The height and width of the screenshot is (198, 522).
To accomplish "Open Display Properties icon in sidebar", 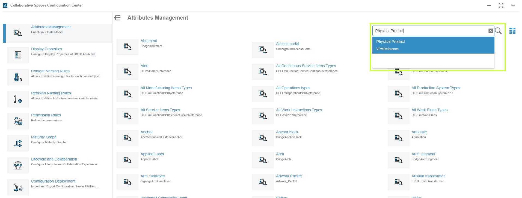I will tap(18, 55).
